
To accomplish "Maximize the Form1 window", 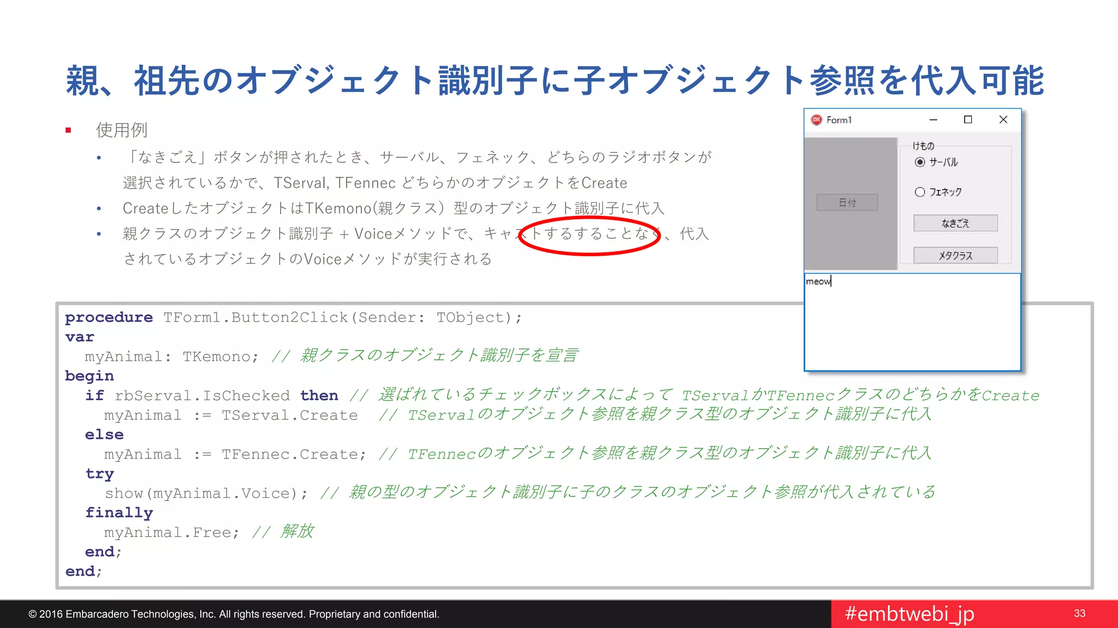I will click(x=968, y=120).
